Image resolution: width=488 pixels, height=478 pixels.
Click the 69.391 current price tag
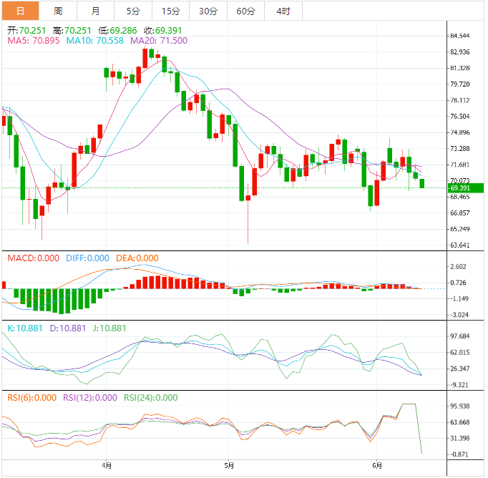tap(460, 188)
